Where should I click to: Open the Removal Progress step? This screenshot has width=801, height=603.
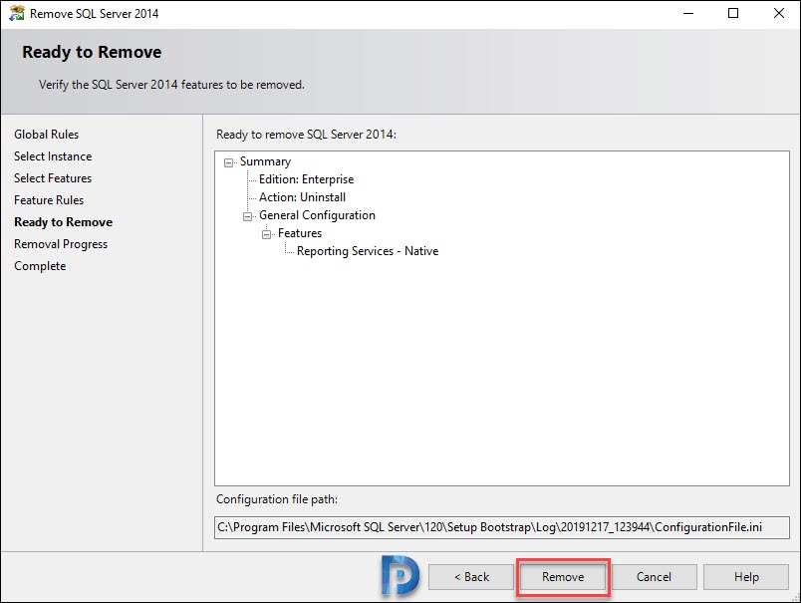(x=61, y=244)
